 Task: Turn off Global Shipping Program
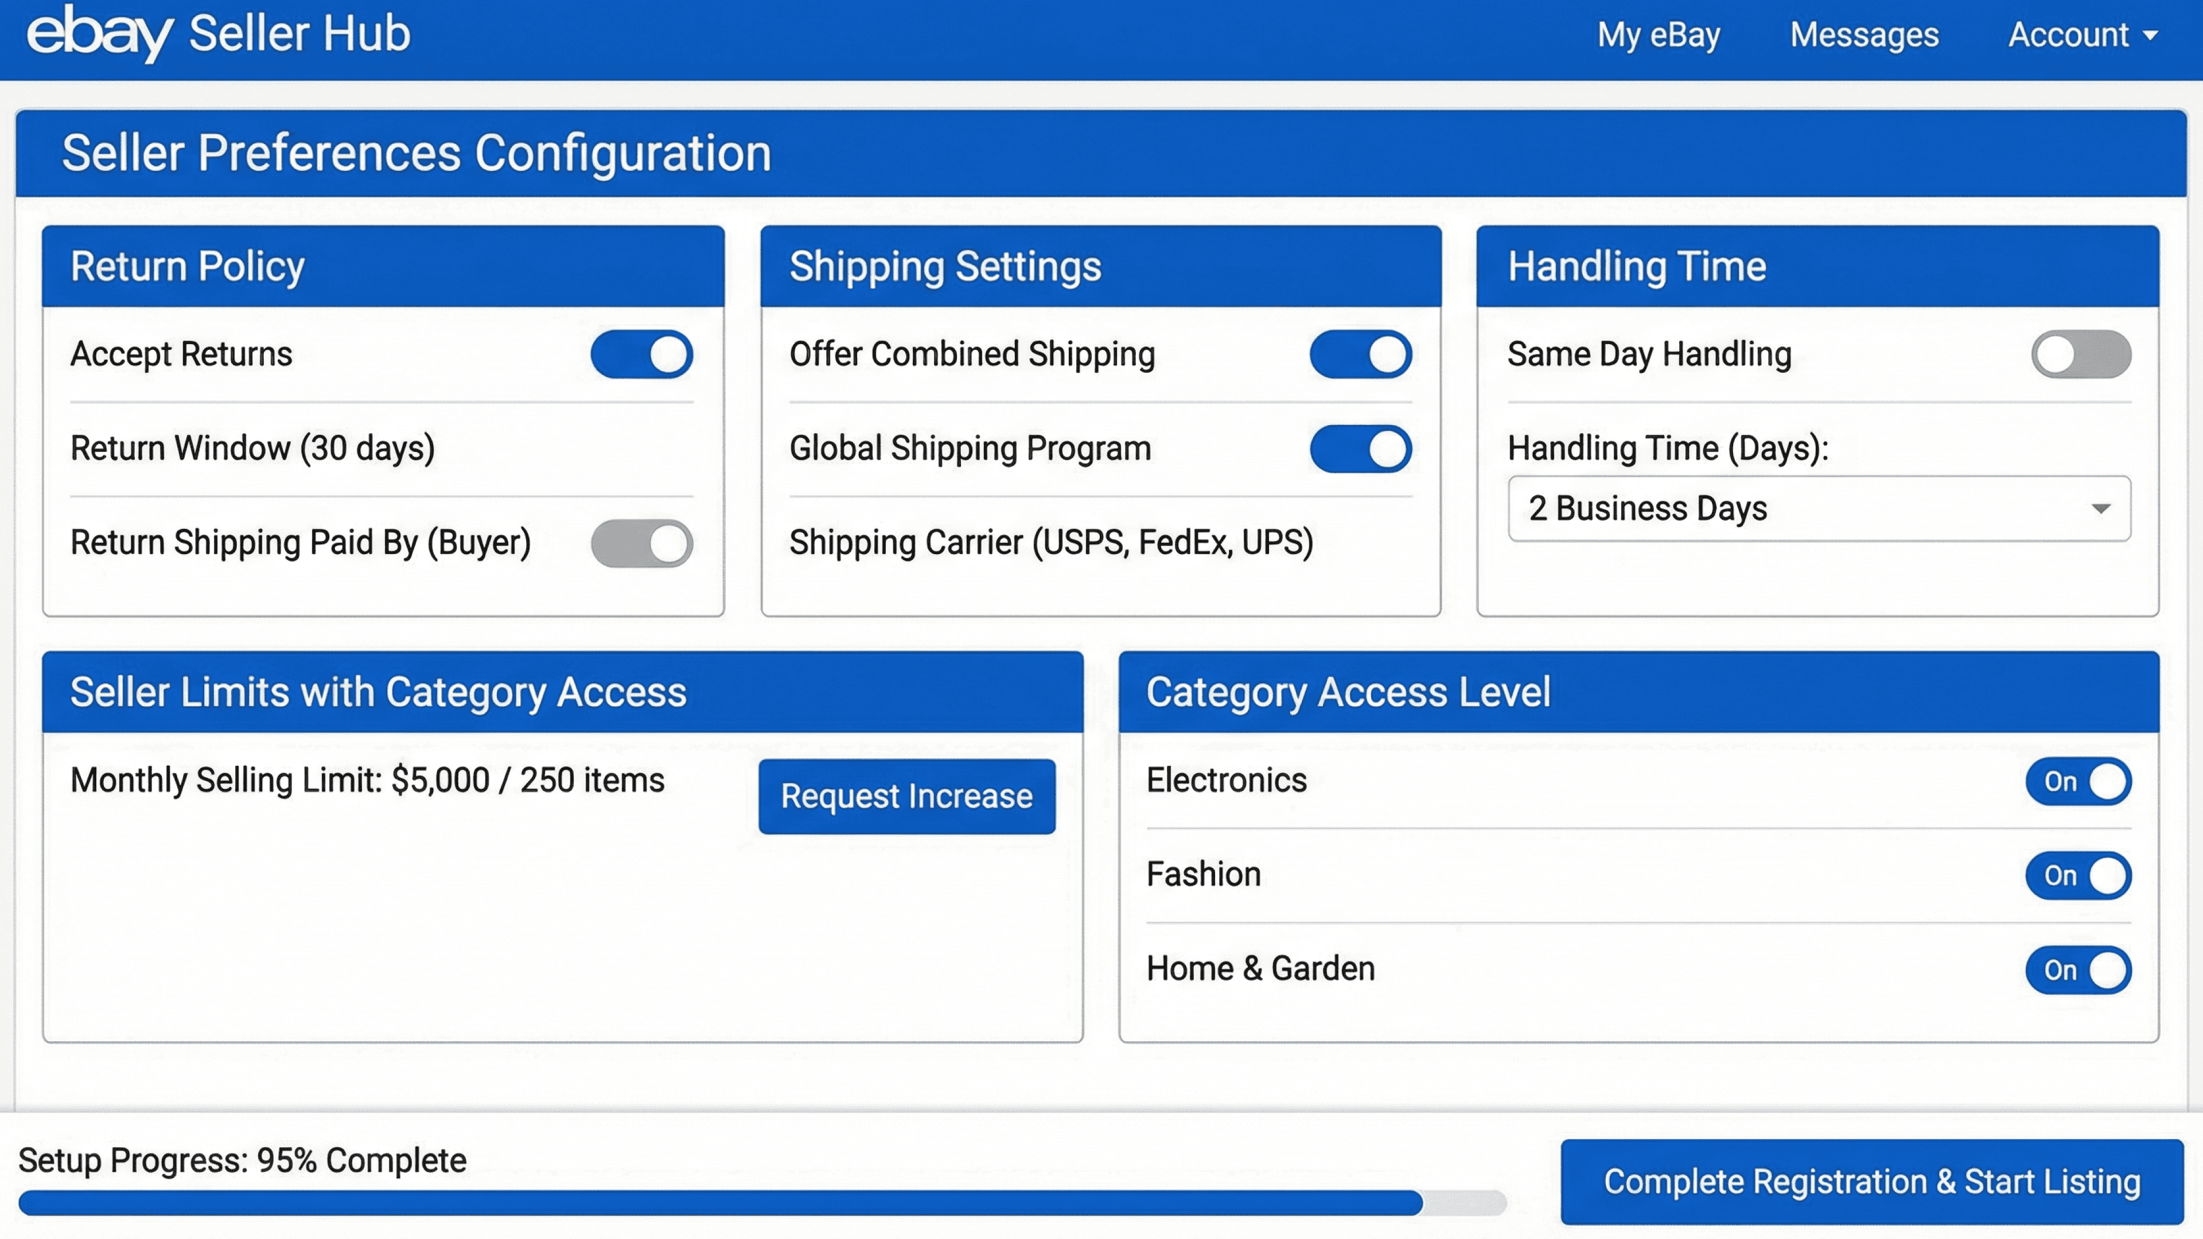(x=1361, y=449)
